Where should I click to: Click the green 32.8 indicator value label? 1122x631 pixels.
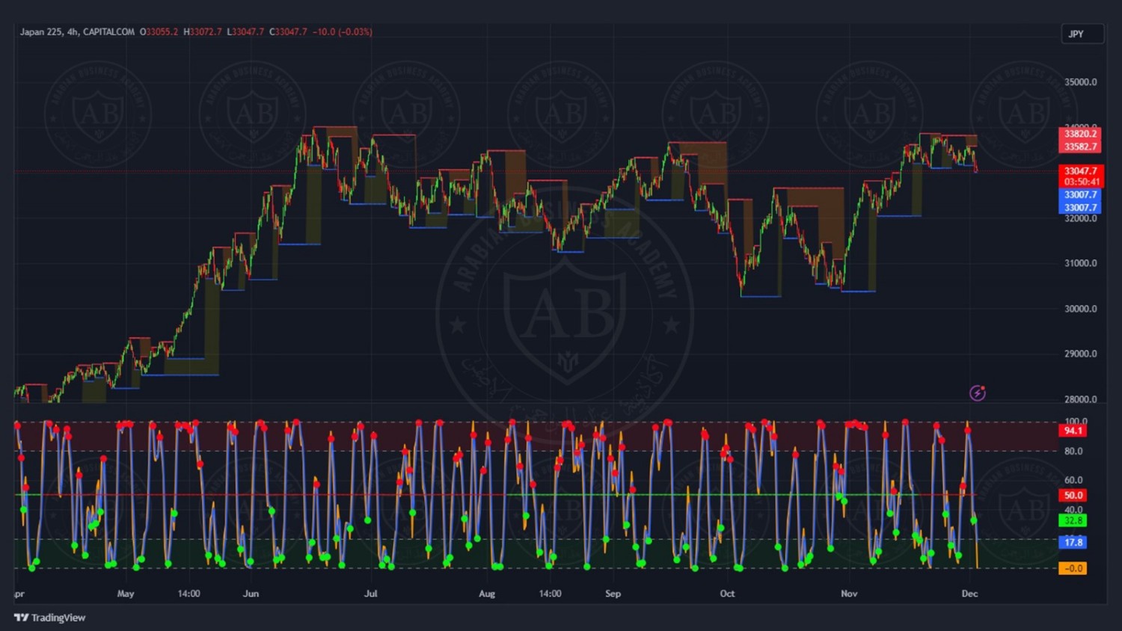pos(1073,520)
